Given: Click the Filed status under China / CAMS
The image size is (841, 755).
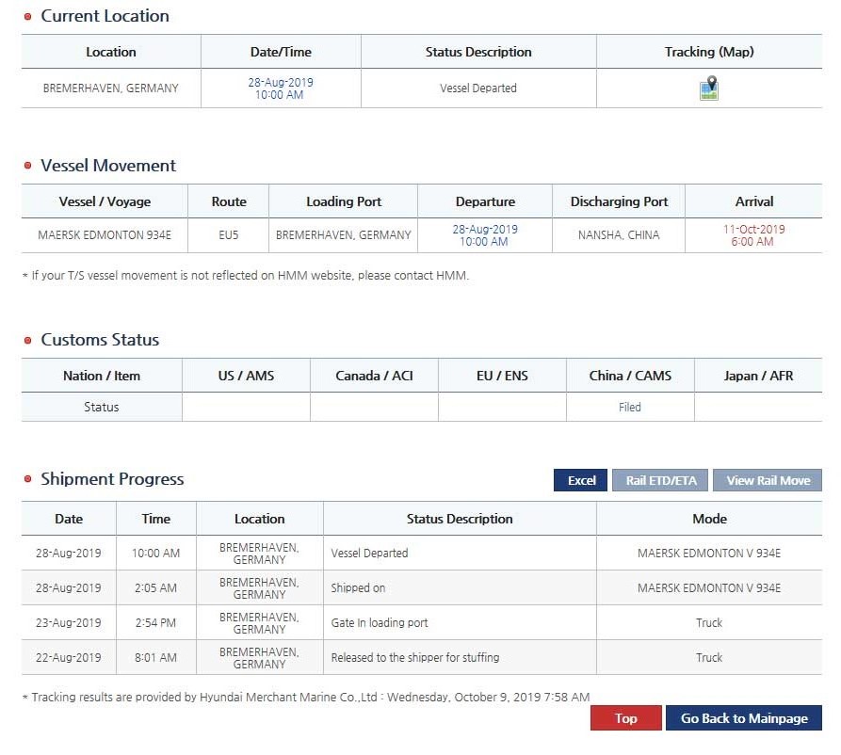Looking at the screenshot, I should 629,407.
